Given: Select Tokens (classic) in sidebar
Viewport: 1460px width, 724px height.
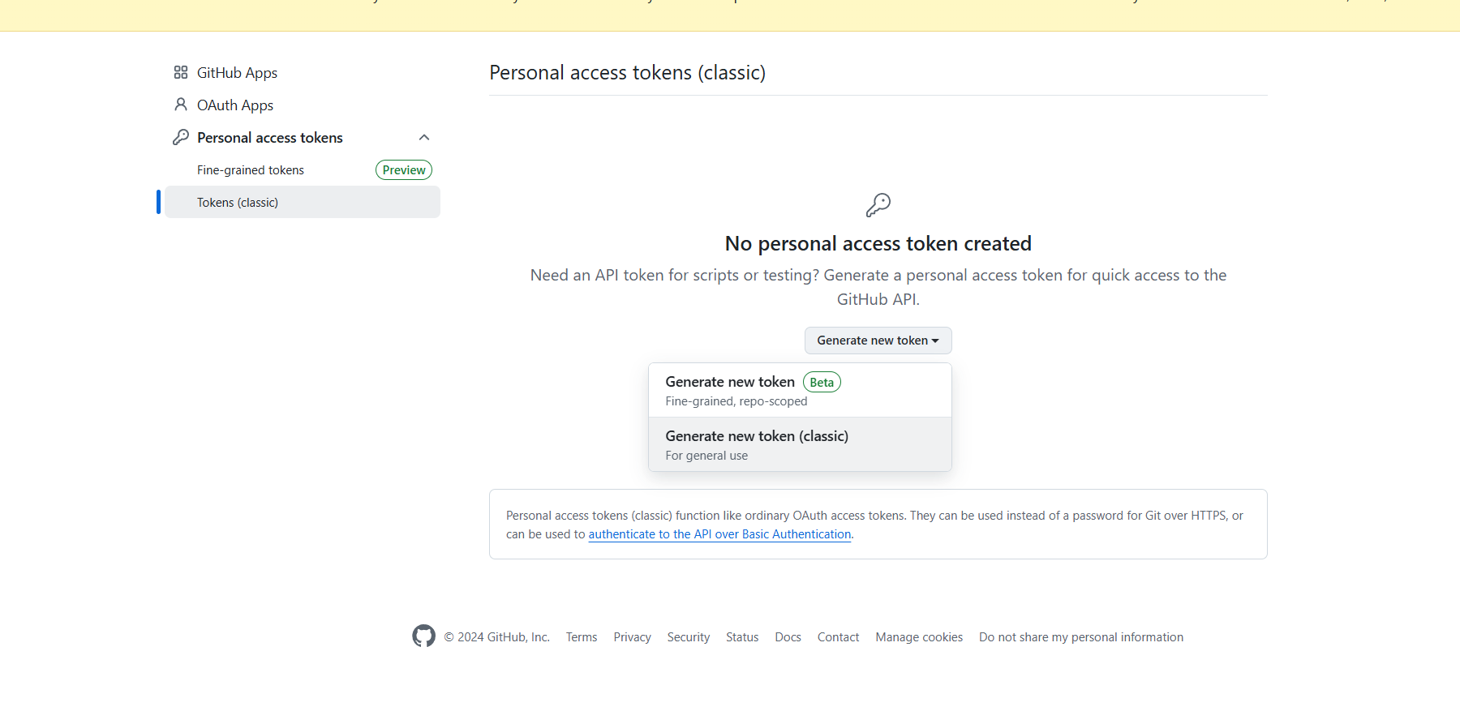Looking at the screenshot, I should tap(238, 203).
